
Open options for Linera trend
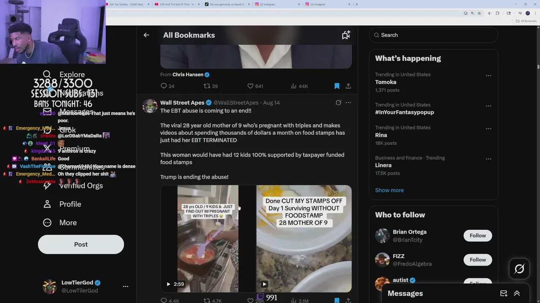pyautogui.click(x=489, y=159)
